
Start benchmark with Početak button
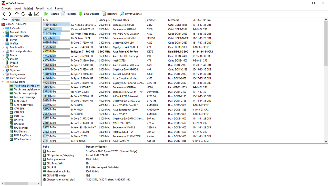point(51,14)
